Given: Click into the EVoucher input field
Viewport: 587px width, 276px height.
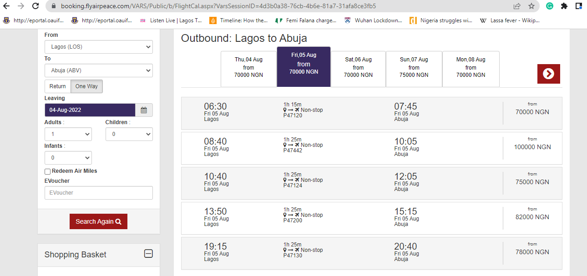Looking at the screenshot, I should [x=99, y=193].
